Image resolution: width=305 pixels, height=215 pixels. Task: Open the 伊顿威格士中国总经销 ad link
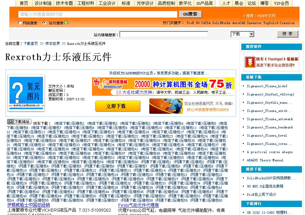coord(29,205)
